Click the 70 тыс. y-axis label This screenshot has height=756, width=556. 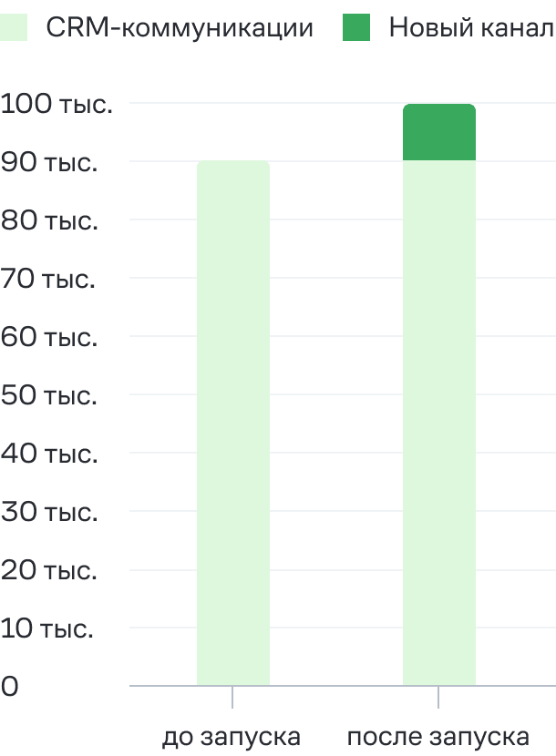[47, 279]
